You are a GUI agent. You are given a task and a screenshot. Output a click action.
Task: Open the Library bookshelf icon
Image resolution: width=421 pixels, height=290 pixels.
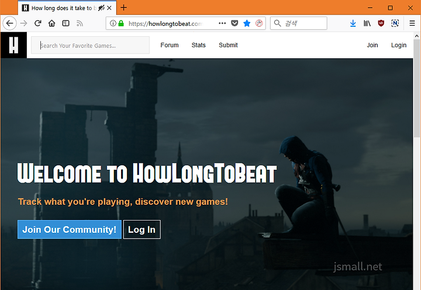click(367, 23)
